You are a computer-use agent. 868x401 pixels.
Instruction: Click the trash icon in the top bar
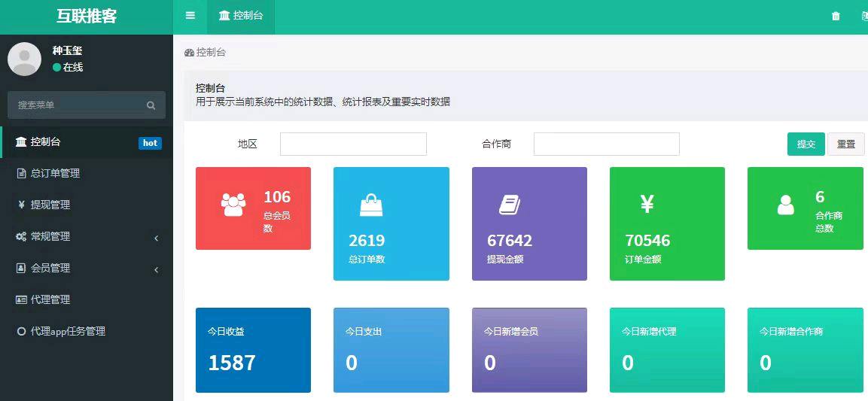pyautogui.click(x=836, y=16)
